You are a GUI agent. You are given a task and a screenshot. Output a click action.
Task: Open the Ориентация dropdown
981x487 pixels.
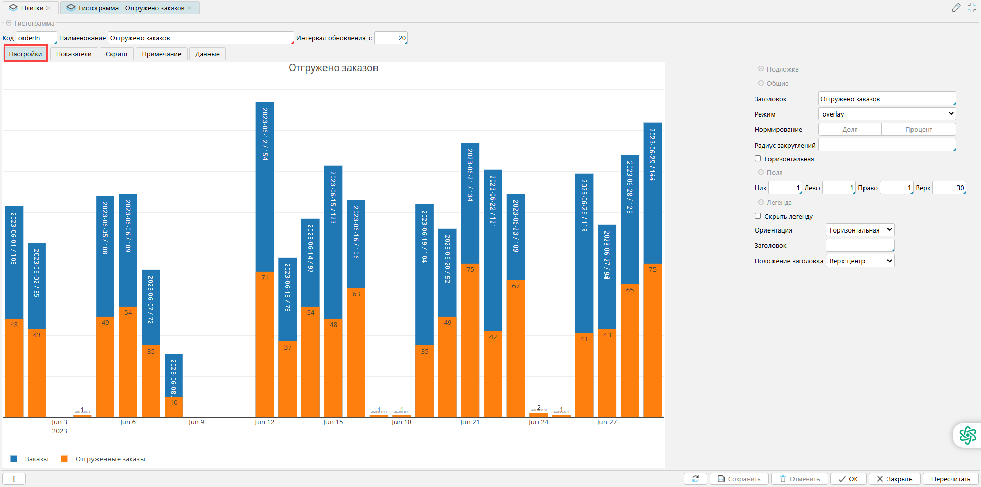click(x=859, y=230)
